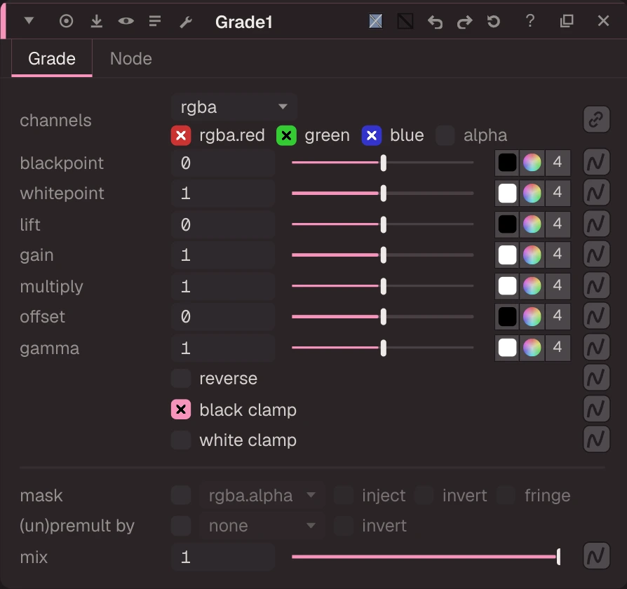Open the color wheel picker for multiply
Image resolution: width=627 pixels, height=589 pixels.
click(532, 286)
